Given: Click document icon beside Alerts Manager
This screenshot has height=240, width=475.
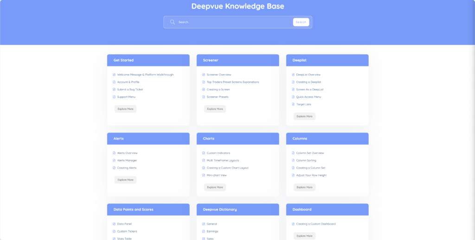Looking at the screenshot, I should point(114,160).
